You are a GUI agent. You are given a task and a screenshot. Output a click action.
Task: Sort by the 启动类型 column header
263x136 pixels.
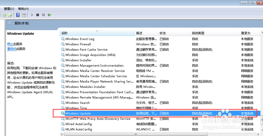[x=215, y=33]
